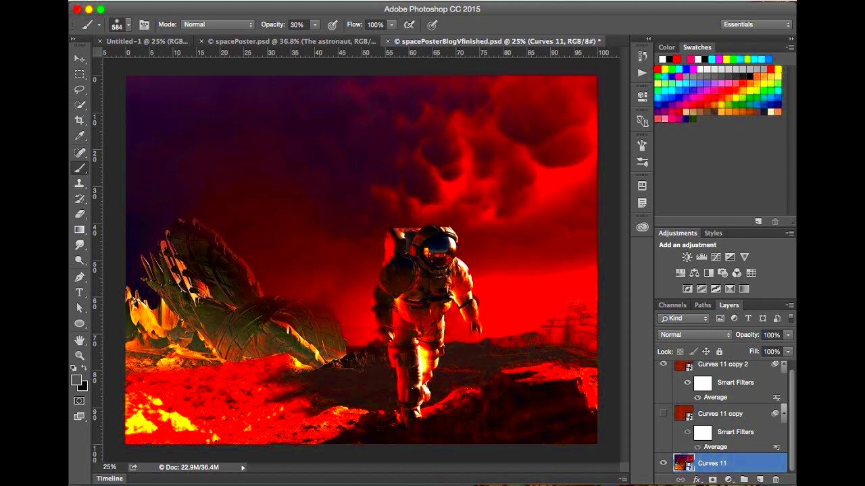Select the Crop tool
The height and width of the screenshot is (486, 865).
pyautogui.click(x=80, y=120)
